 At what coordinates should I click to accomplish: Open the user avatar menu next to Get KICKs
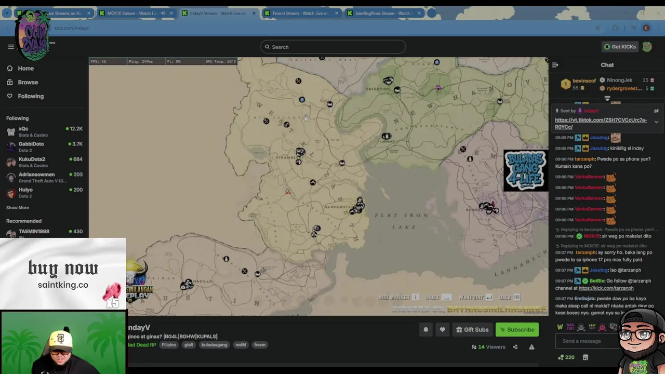[x=647, y=47]
